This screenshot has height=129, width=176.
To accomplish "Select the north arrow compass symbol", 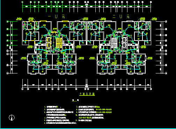I will (x=12, y=117).
